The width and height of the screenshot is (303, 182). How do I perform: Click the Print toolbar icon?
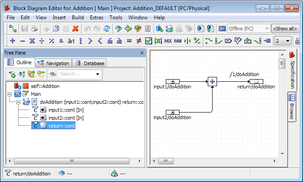click(x=34, y=29)
